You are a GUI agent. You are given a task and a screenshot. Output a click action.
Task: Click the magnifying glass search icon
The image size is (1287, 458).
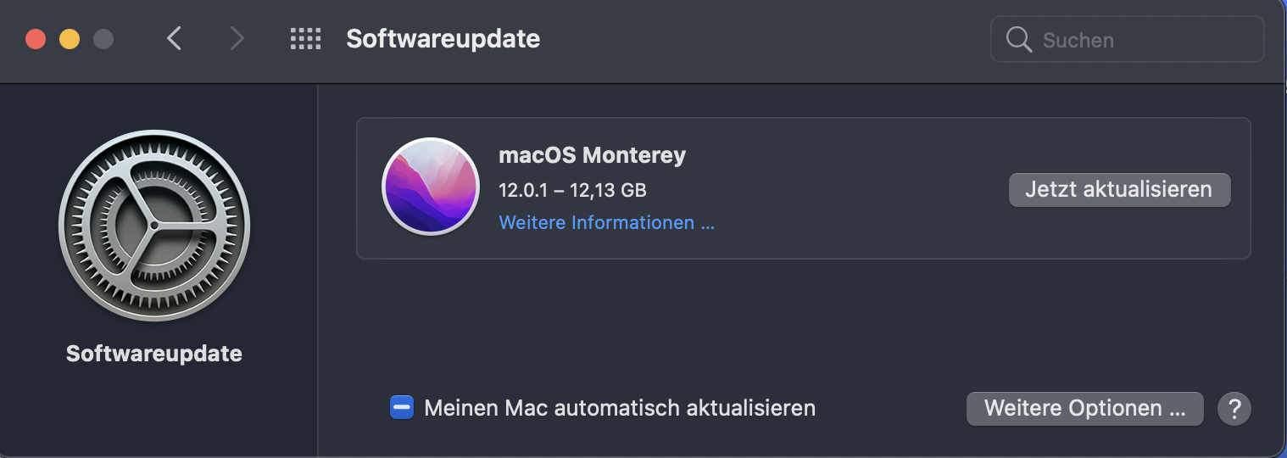click(1018, 40)
